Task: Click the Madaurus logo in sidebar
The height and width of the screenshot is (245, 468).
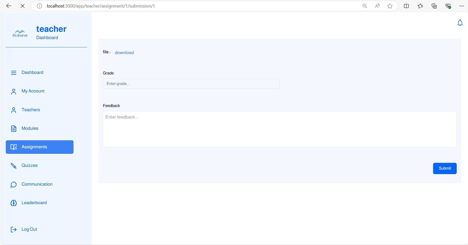Action: [x=20, y=33]
